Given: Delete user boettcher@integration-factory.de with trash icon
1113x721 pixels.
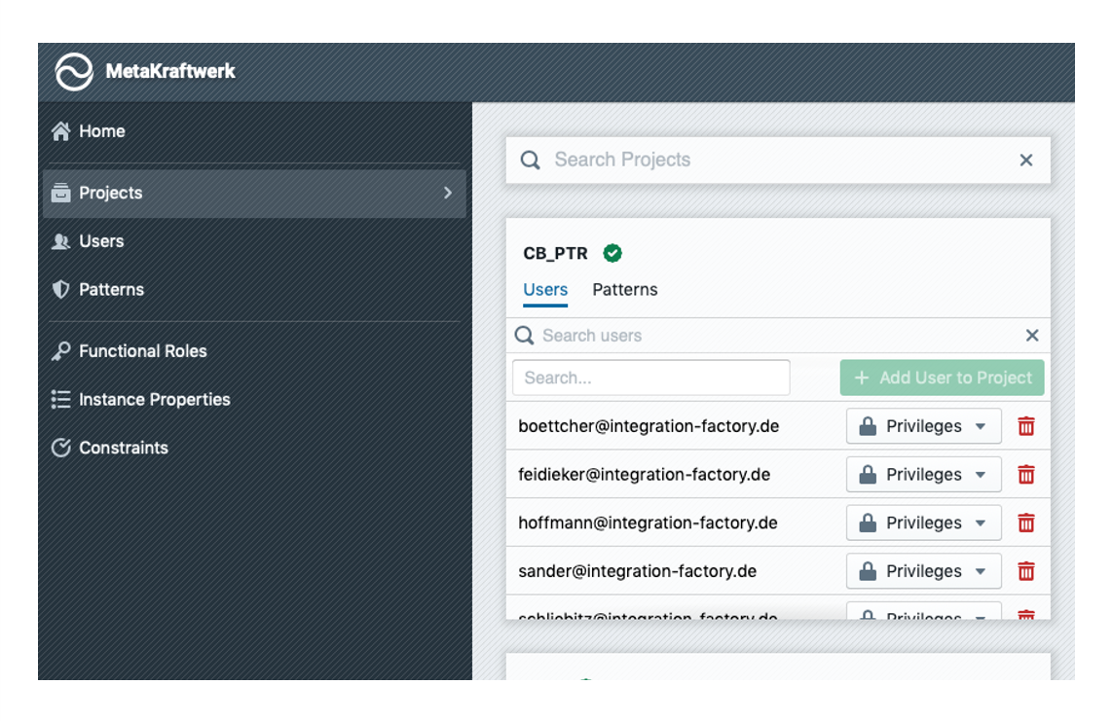Looking at the screenshot, I should click(1025, 426).
